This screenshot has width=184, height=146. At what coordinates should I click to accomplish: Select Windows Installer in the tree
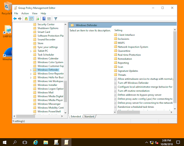[x=47, y=85]
